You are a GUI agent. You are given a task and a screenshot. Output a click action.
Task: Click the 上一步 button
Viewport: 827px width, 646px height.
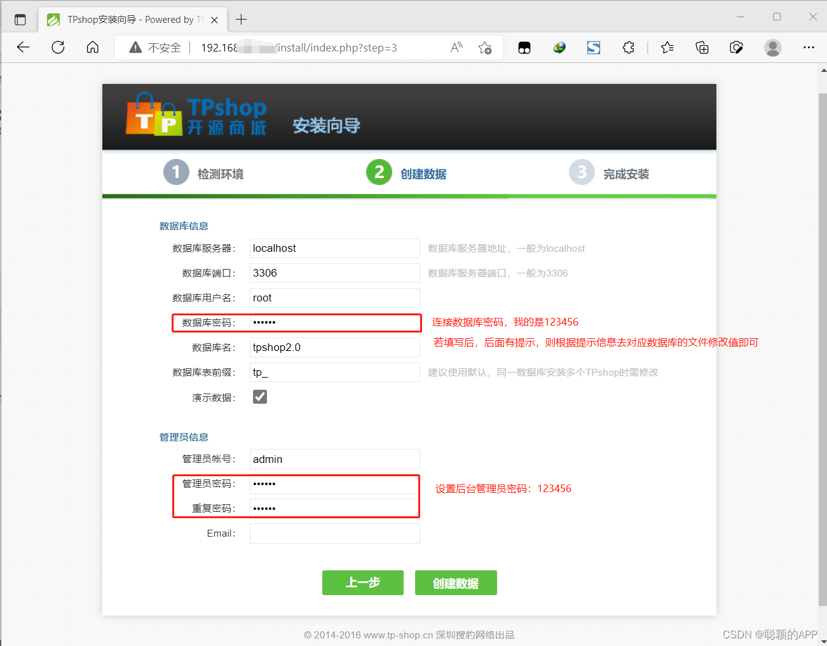coord(362,582)
